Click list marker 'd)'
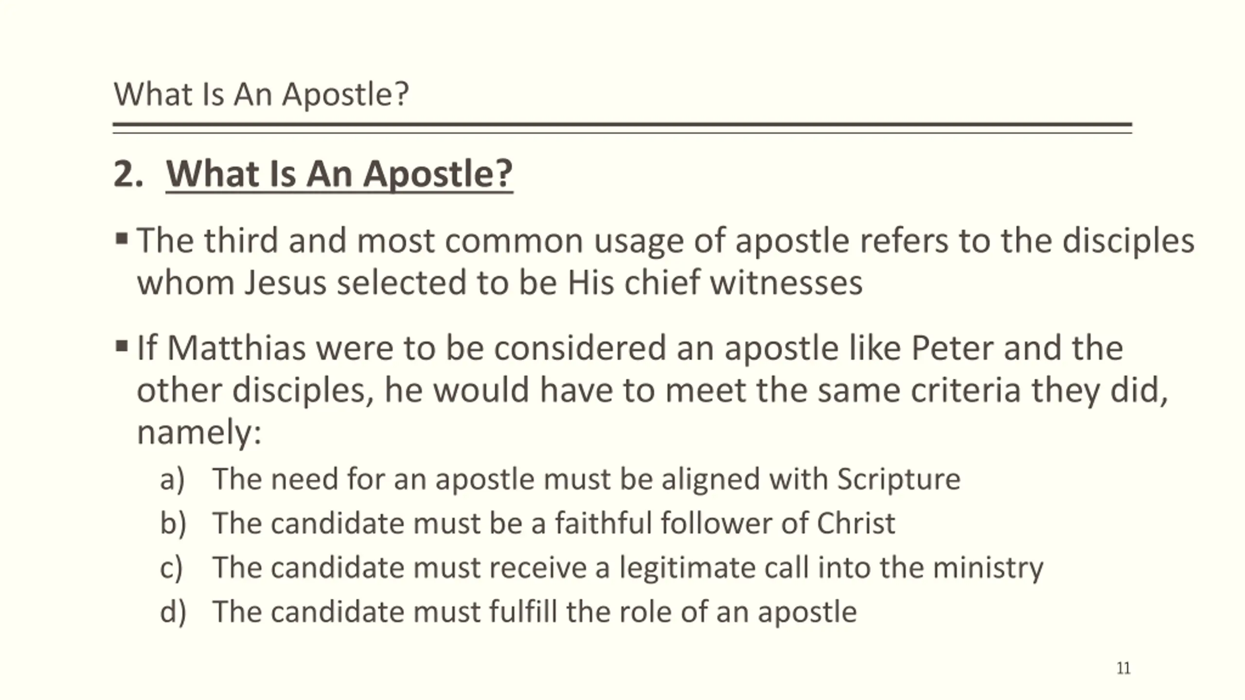This screenshot has height=700, width=1245. point(173,612)
